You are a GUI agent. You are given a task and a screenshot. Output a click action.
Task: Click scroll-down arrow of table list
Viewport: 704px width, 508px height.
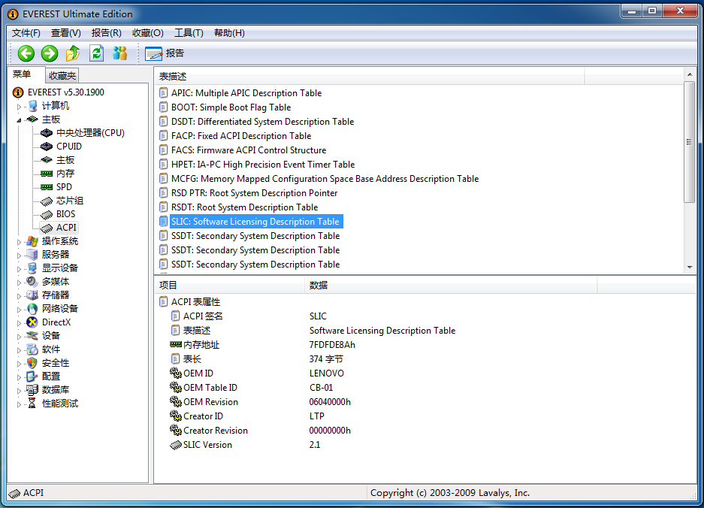pyautogui.click(x=690, y=268)
